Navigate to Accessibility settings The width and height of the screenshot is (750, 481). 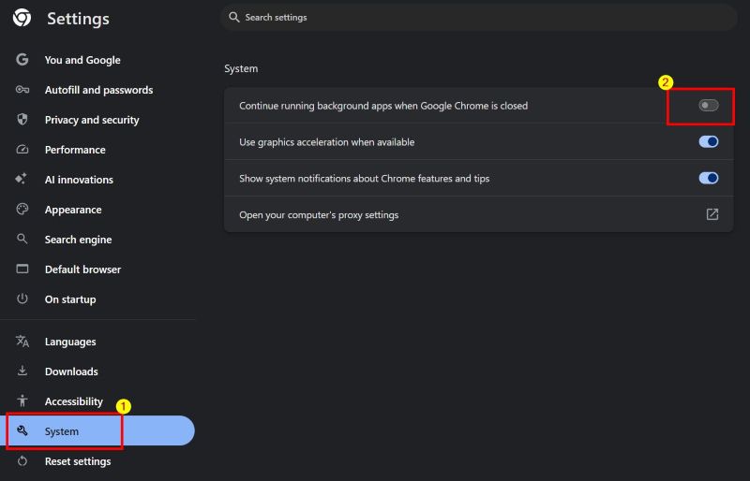[73, 401]
